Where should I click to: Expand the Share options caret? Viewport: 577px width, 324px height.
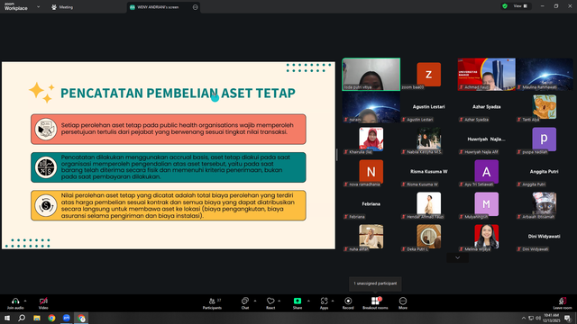click(308, 301)
